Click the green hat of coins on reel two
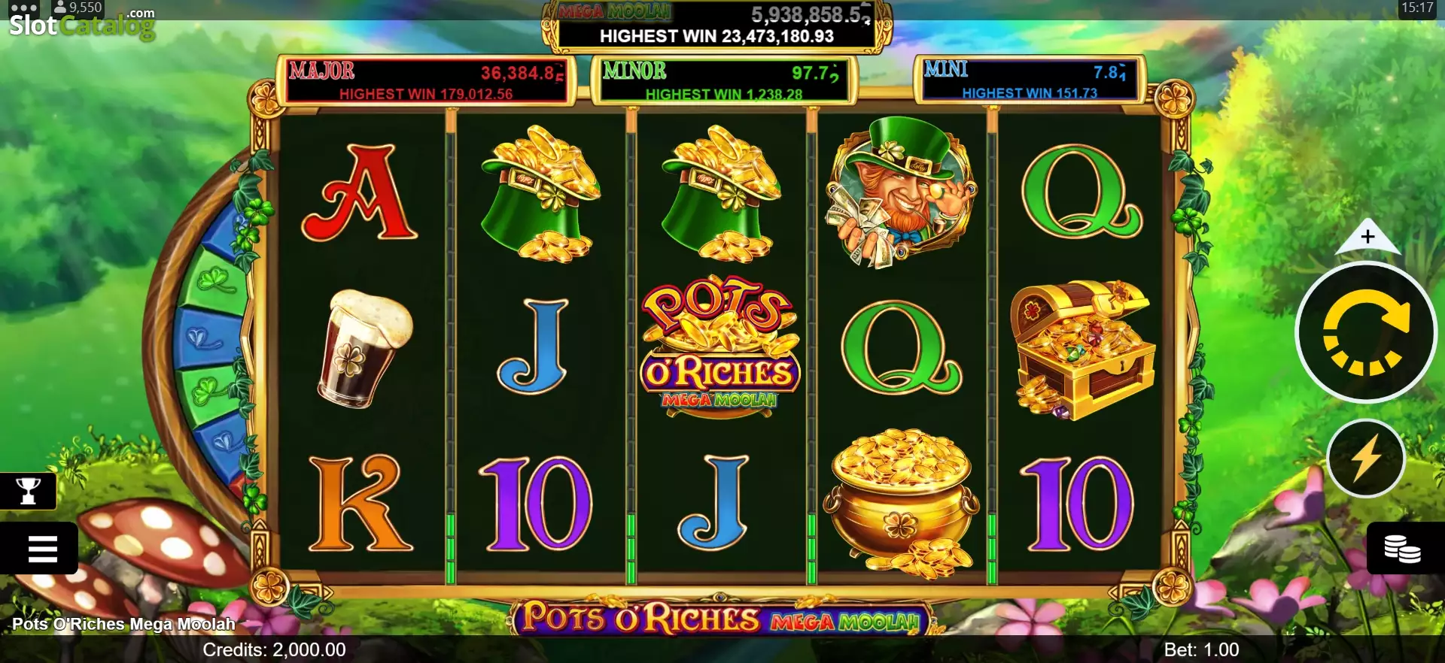1445x663 pixels. point(540,194)
